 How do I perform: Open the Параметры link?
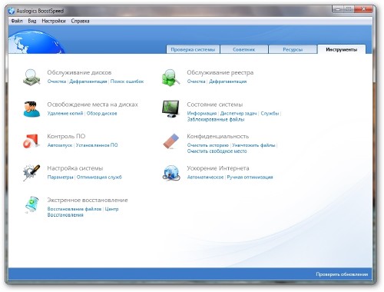[61, 177]
